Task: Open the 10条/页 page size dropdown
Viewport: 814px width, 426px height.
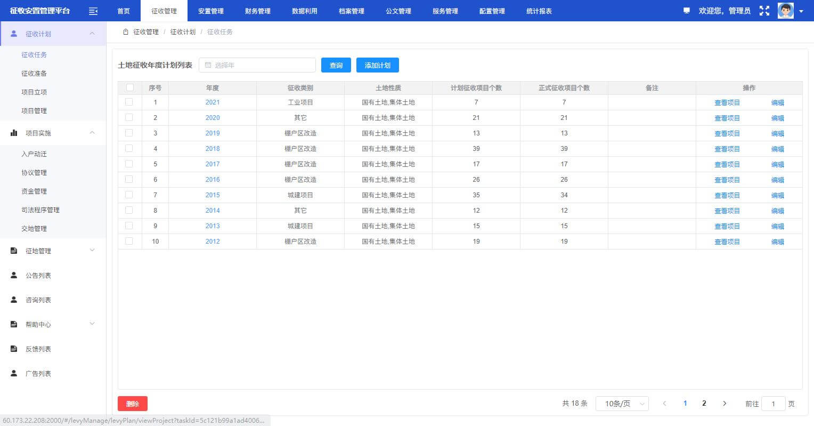Action: coord(621,404)
